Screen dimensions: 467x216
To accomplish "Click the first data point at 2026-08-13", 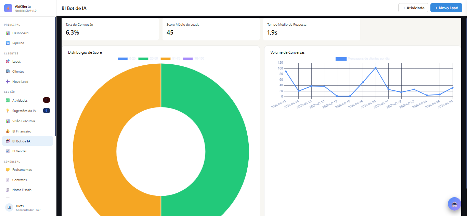I will coord(286,72).
